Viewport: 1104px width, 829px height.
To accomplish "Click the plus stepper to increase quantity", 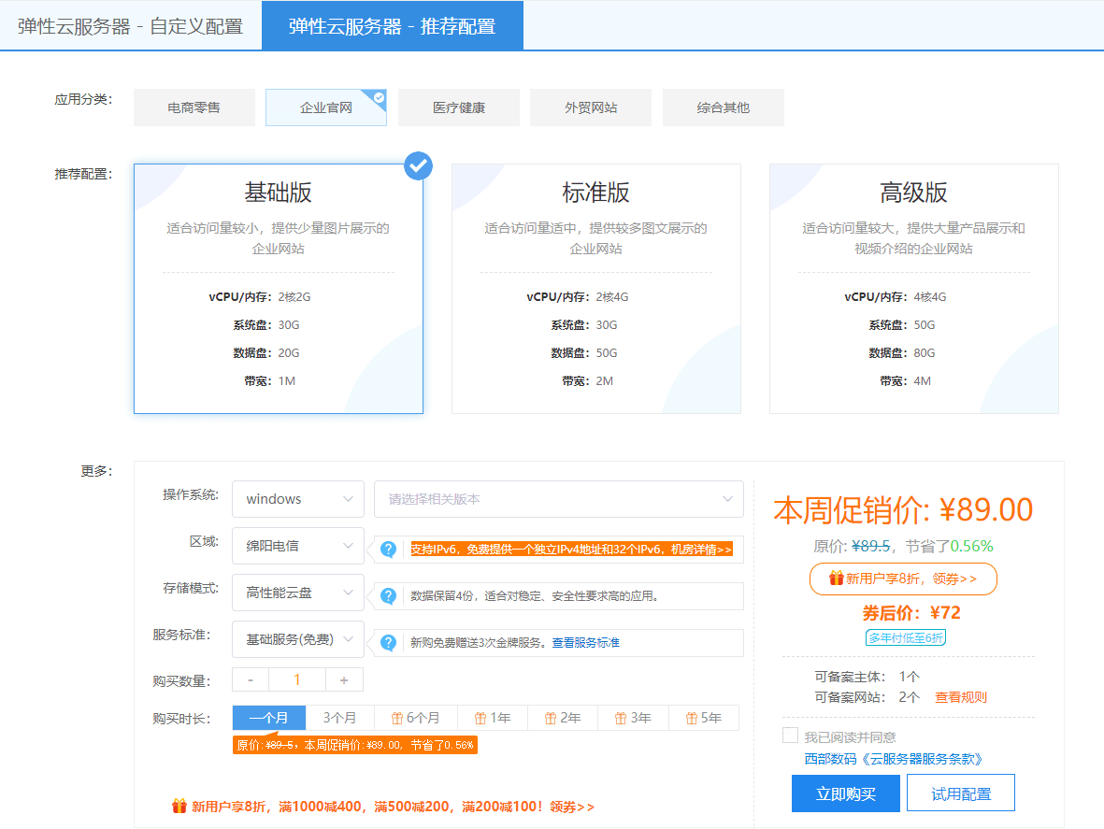I will (345, 680).
